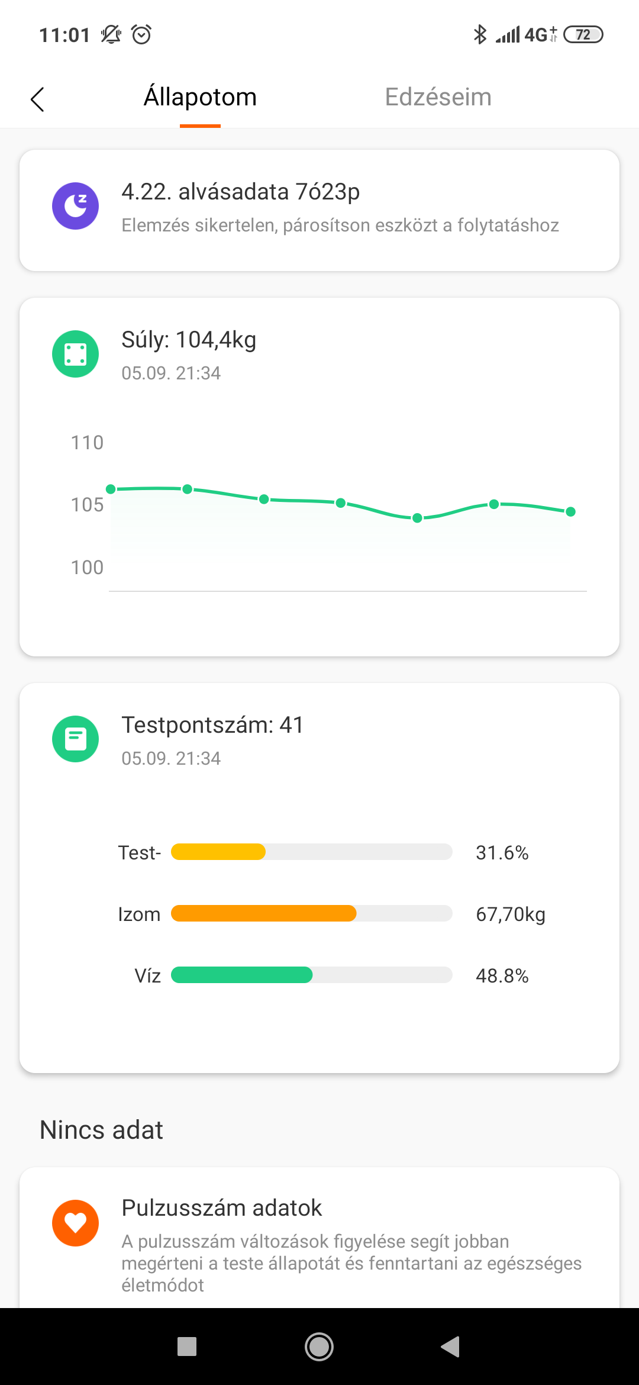This screenshot has width=639, height=1385.
Task: Switch to the Edzéseim tab
Action: pos(438,97)
